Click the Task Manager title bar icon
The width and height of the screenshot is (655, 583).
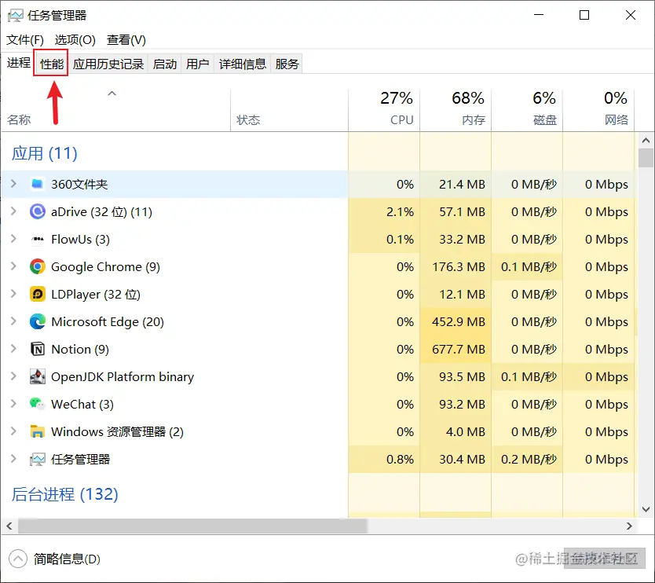[x=16, y=16]
